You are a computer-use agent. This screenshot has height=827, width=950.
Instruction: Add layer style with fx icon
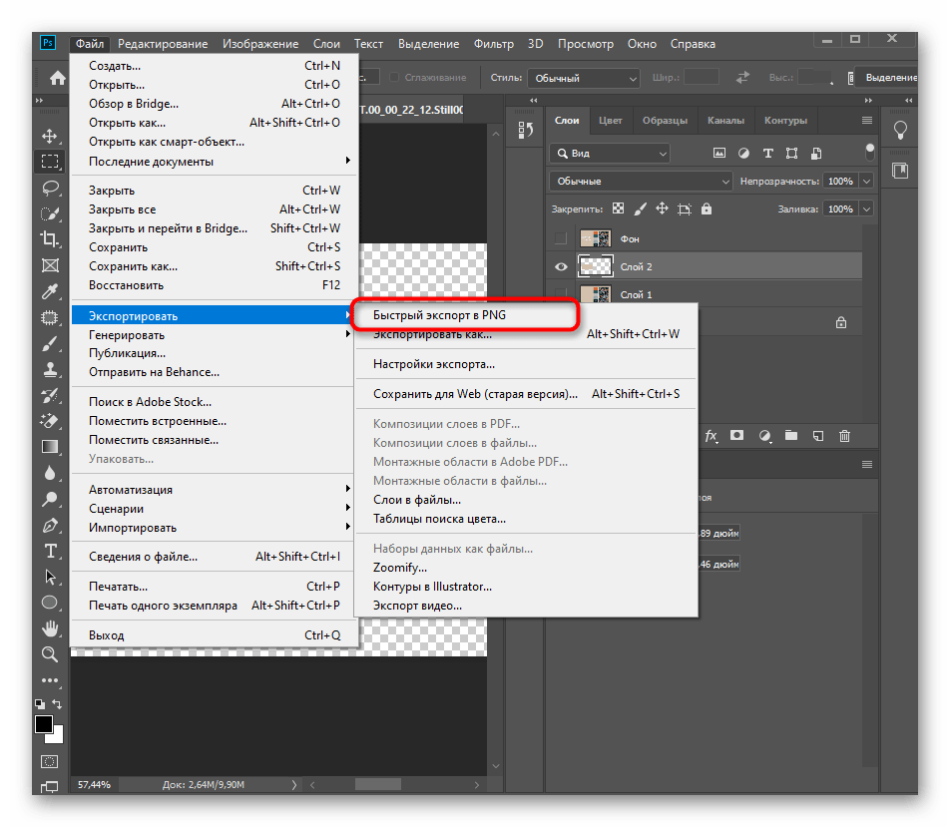712,436
